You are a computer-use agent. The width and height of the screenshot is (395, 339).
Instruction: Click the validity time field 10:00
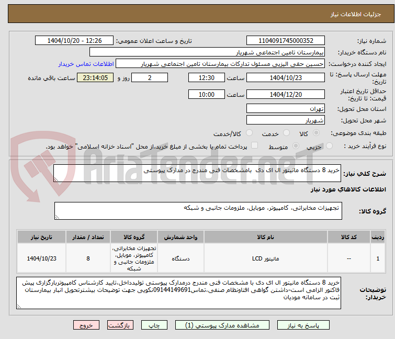(x=206, y=95)
